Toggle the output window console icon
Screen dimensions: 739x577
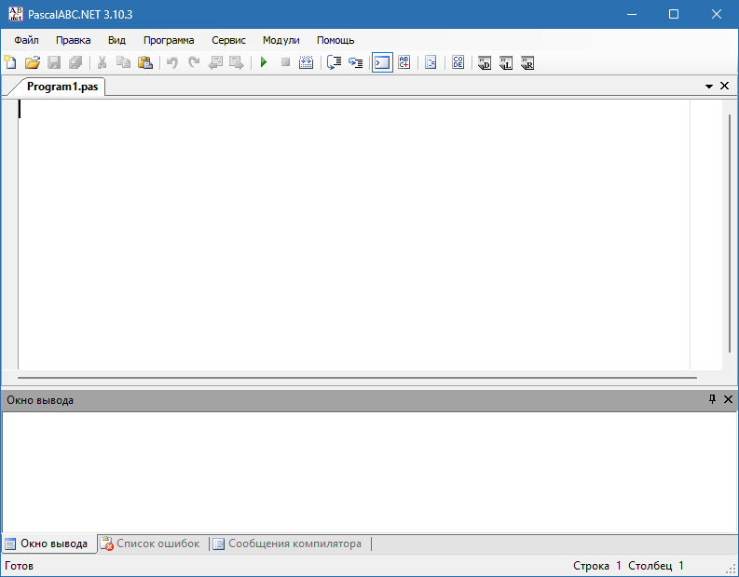tap(382, 62)
